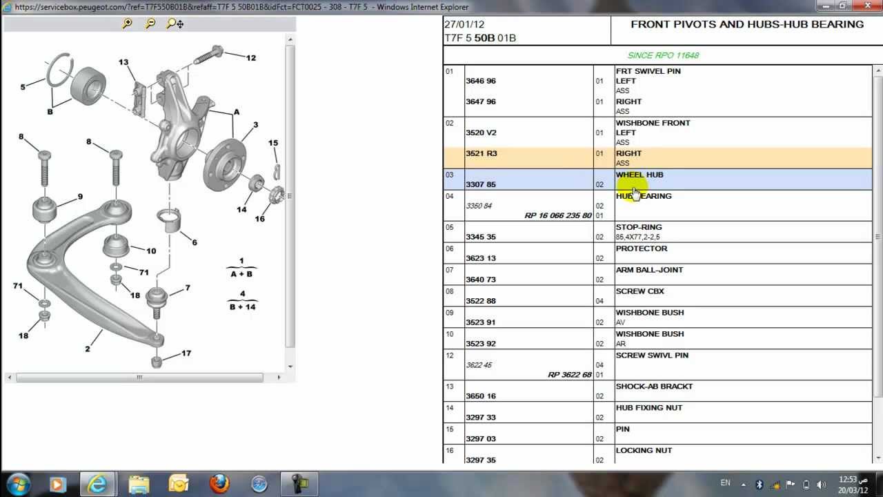Open Outlook mail icon on taskbar

click(x=179, y=483)
